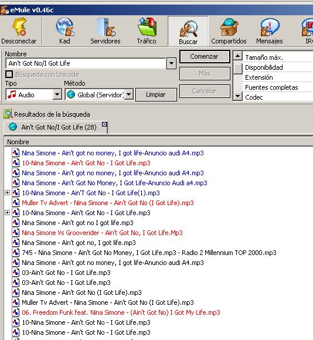
Task: Open the Tipo Audio dropdown
Action: point(57,94)
